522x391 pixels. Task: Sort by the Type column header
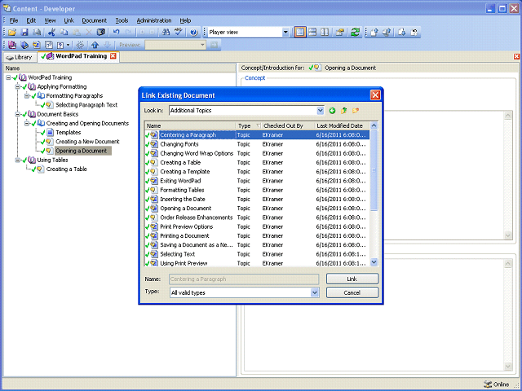click(x=249, y=125)
